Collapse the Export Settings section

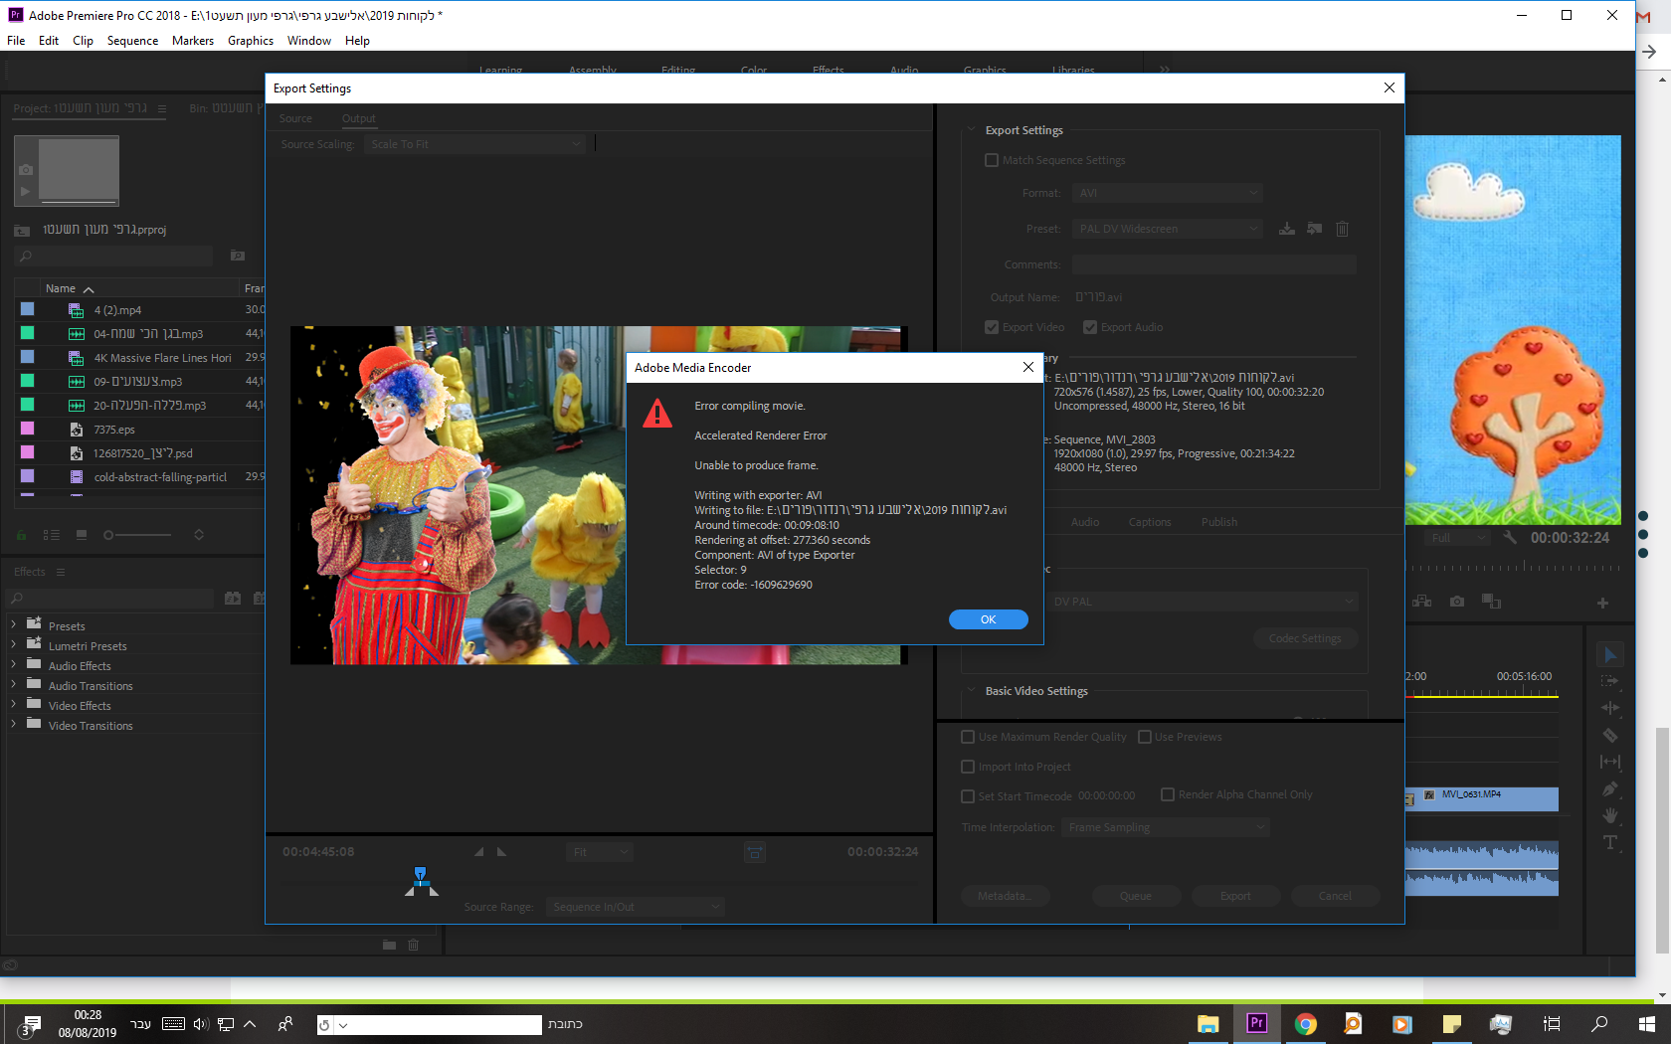pyautogui.click(x=972, y=130)
